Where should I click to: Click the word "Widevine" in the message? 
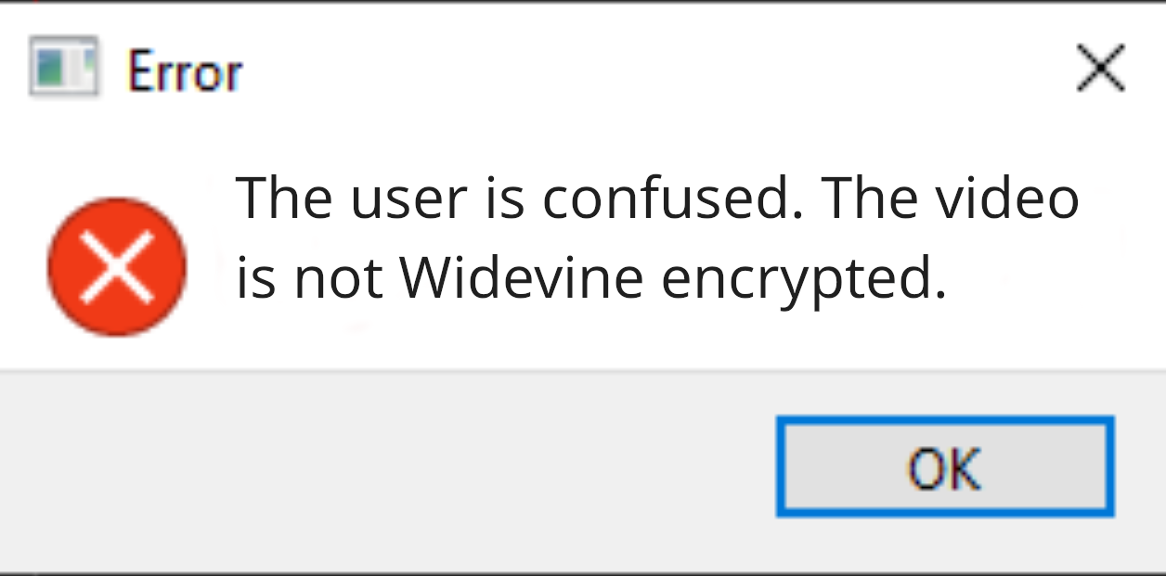click(x=525, y=277)
